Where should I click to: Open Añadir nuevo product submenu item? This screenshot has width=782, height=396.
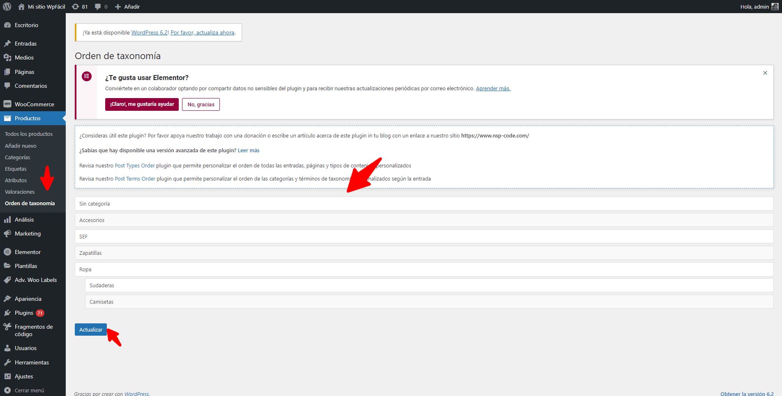coord(21,146)
